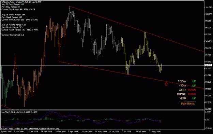Click the WEEK trend label

[x=182, y=90]
